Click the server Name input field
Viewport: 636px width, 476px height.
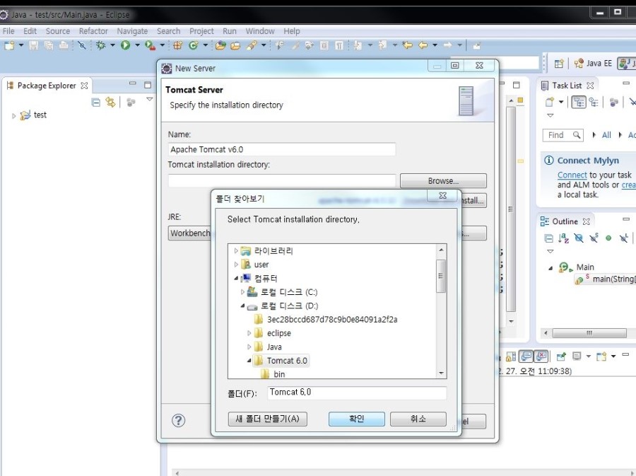click(282, 149)
